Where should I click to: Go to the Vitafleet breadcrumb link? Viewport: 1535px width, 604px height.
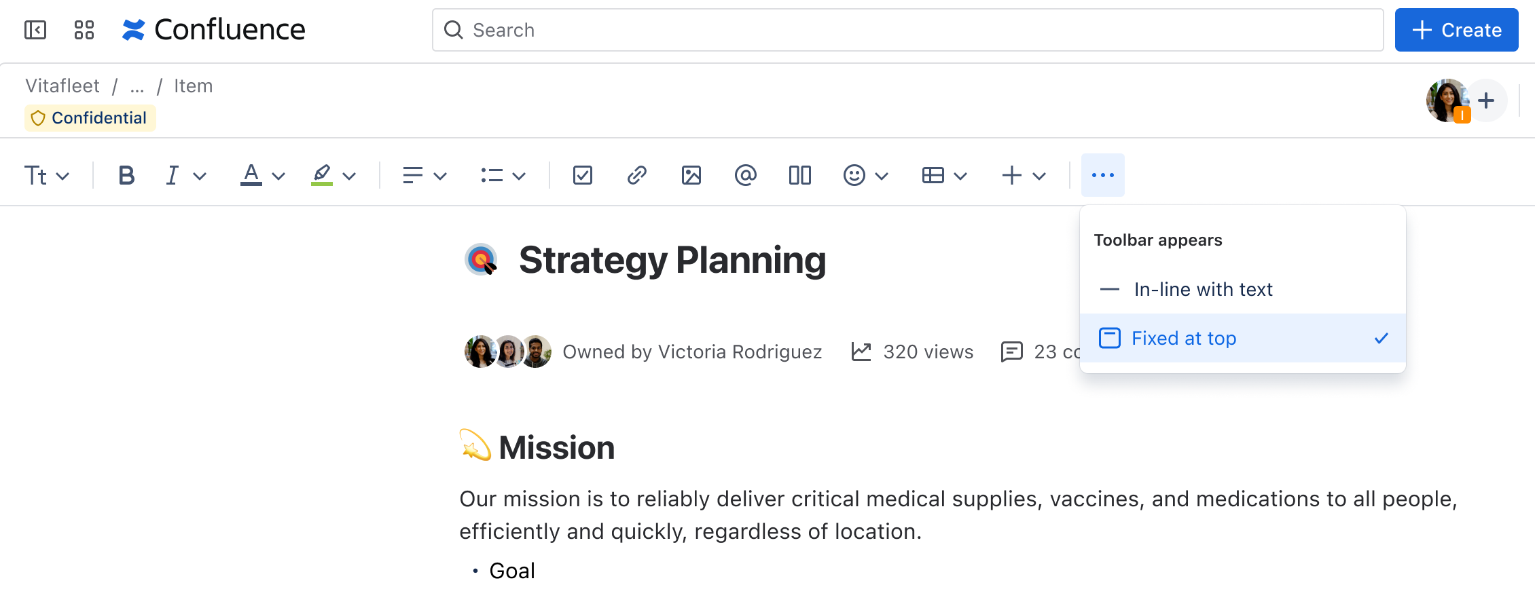(62, 86)
